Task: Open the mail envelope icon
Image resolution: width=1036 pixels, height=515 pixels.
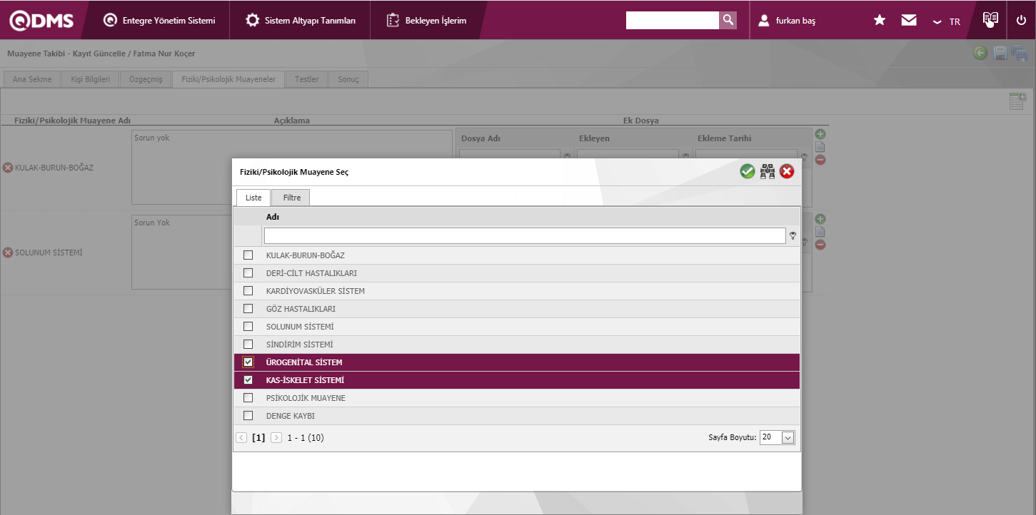Action: [909, 21]
